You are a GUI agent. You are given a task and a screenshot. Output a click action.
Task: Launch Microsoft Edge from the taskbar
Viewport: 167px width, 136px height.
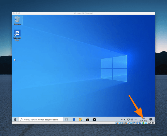[x=74, y=120]
